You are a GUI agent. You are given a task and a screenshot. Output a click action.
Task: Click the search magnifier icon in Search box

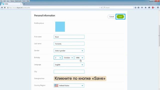[105, 7]
